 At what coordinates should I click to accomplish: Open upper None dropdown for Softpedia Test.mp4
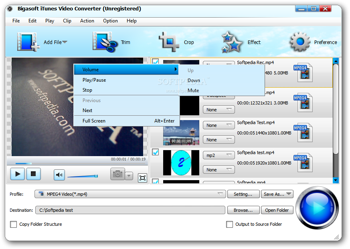(219, 125)
